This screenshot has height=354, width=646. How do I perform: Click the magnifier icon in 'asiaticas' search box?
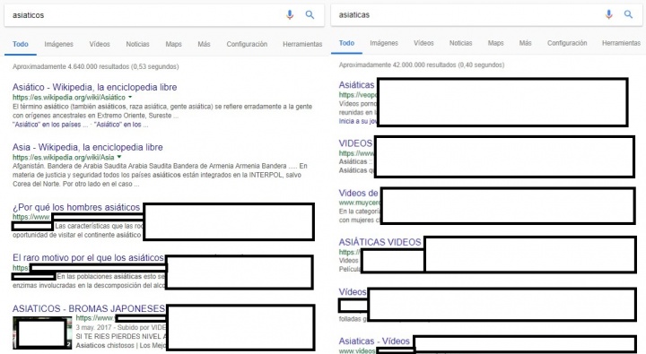628,14
